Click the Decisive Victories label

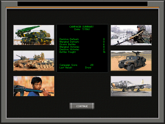tap(69, 49)
